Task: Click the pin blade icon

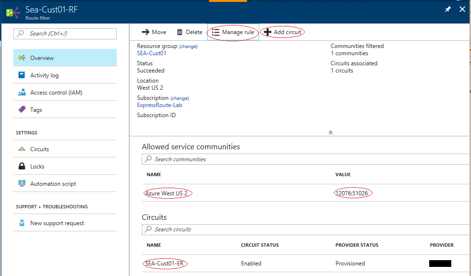Action: 448,10
